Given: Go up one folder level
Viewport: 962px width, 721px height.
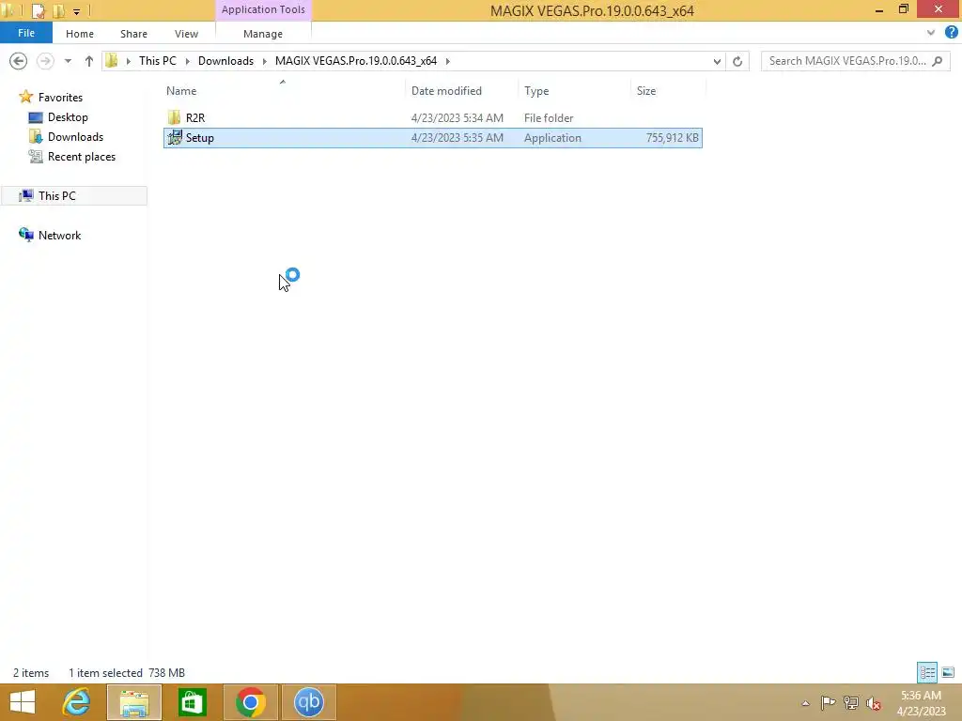Looking at the screenshot, I should tap(89, 61).
